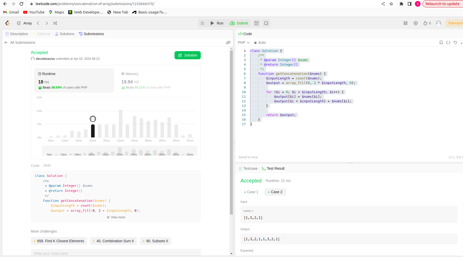Open the layout customization icon

405,23
